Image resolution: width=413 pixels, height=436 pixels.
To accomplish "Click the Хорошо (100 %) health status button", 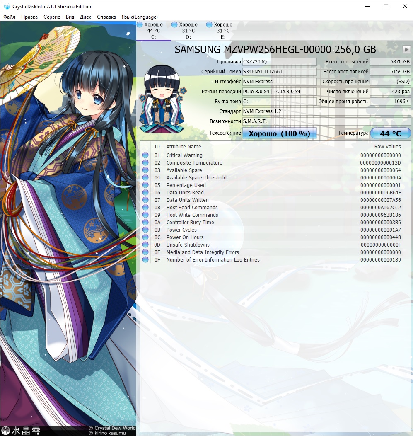I will 280,133.
